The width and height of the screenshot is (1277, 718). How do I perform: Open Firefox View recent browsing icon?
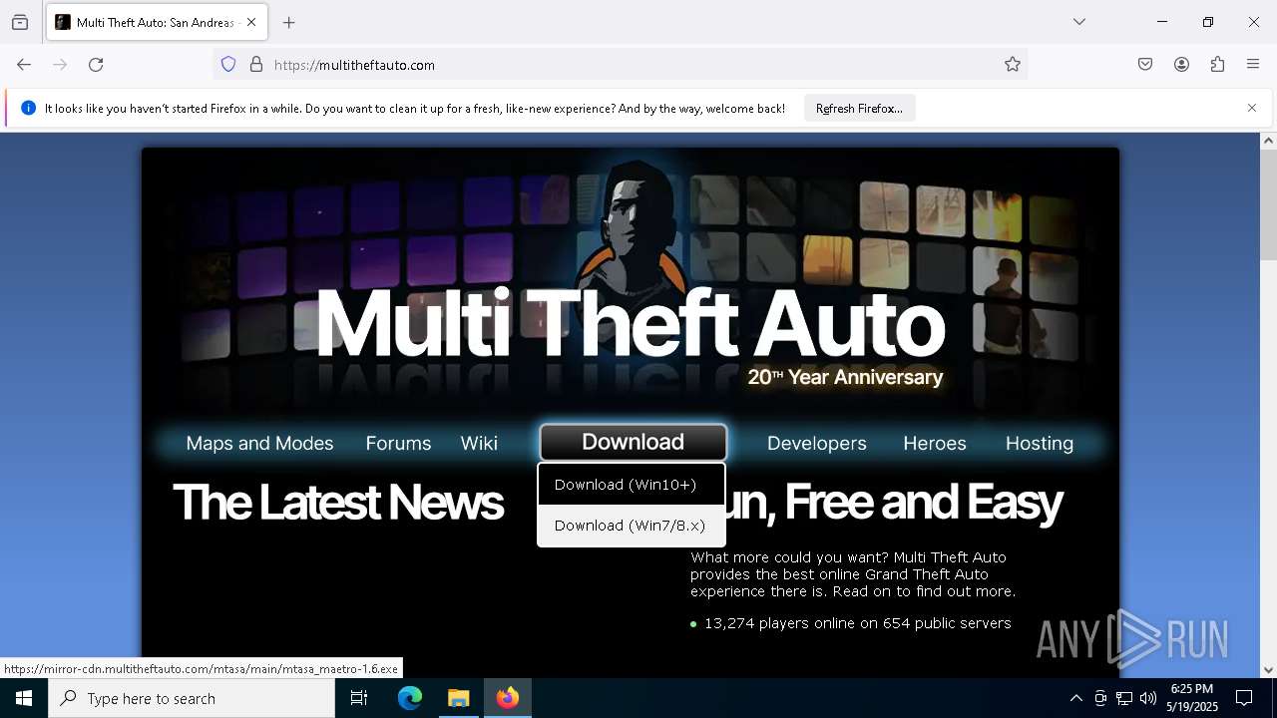point(20,22)
